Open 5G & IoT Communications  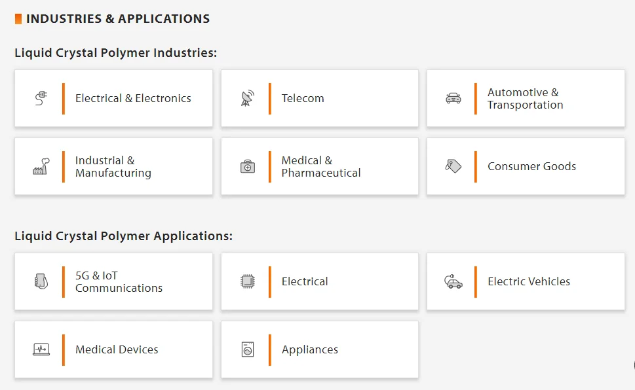(119, 282)
